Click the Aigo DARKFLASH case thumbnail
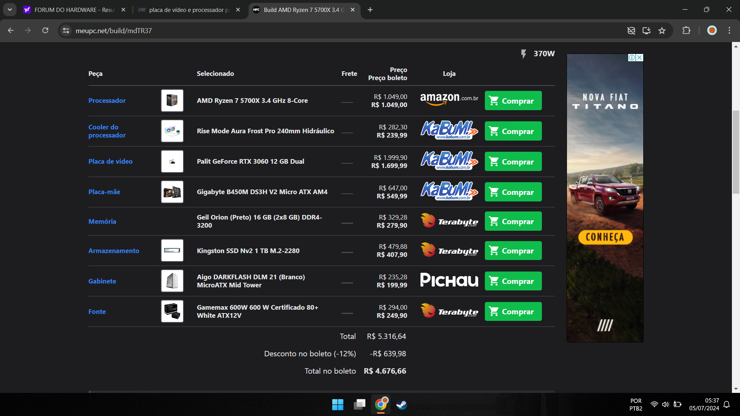 pyautogui.click(x=172, y=281)
